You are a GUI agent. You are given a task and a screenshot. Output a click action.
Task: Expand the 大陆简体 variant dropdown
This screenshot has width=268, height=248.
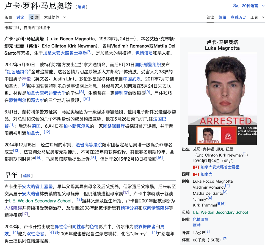click(x=55, y=17)
